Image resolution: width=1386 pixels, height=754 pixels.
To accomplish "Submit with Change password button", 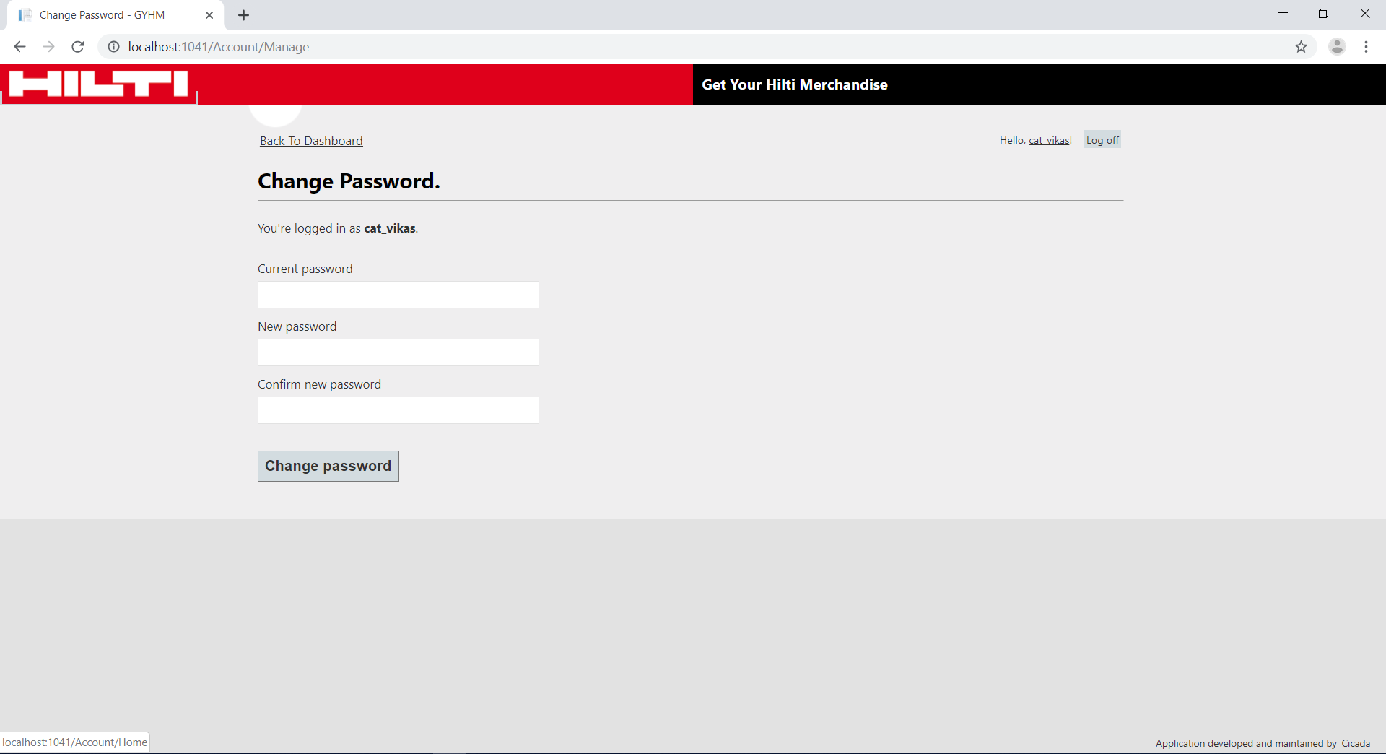I will tap(328, 467).
